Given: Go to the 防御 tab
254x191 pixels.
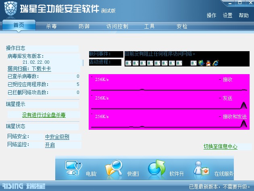Looking at the screenshot, I should [x=84, y=26].
